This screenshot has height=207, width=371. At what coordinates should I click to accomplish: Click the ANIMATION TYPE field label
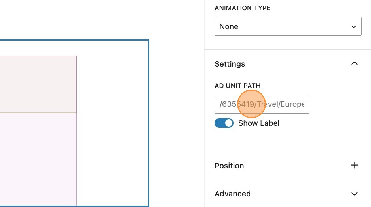point(242,8)
